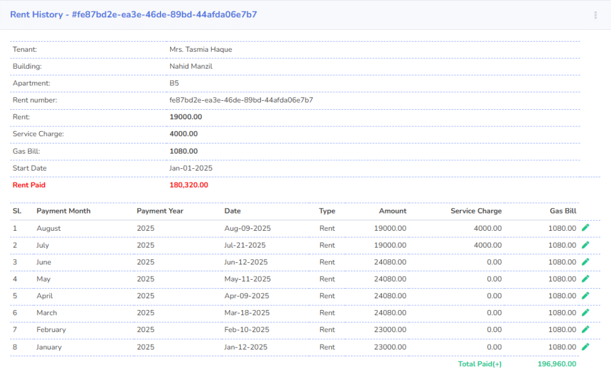The image size is (611, 390).
Task: Click the Type column header
Action: coord(328,211)
